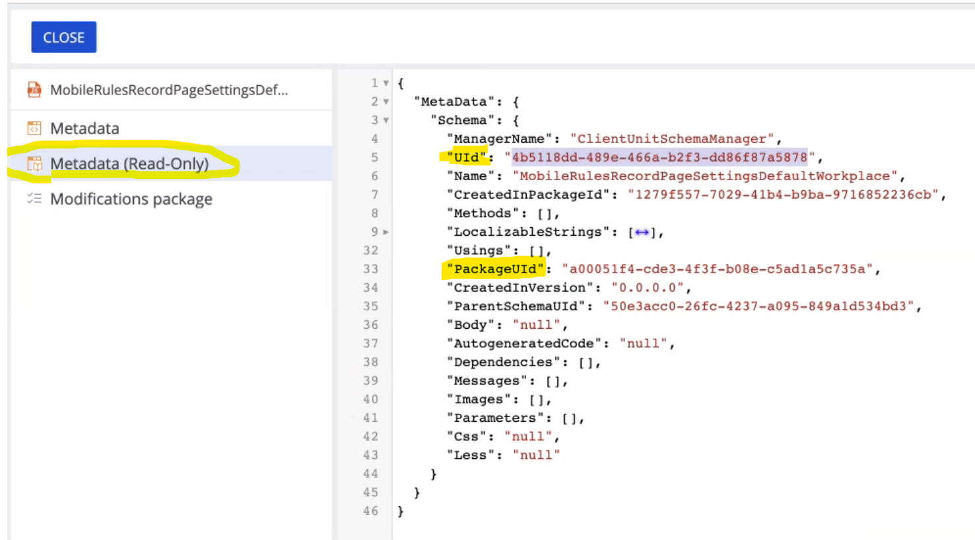975x540 pixels.
Task: Click the "ManagerName" key text
Action: coord(500,139)
